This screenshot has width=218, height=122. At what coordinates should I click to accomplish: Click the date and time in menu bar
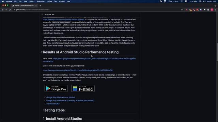coord(212,1)
